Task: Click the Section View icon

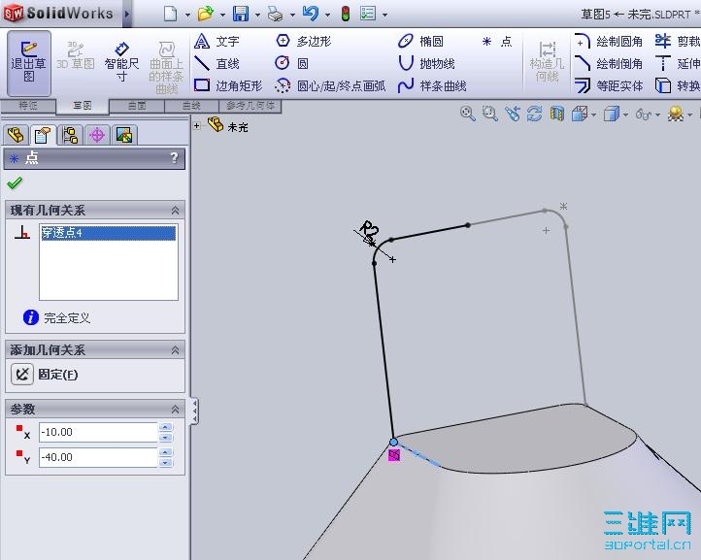Action: pyautogui.click(x=556, y=114)
